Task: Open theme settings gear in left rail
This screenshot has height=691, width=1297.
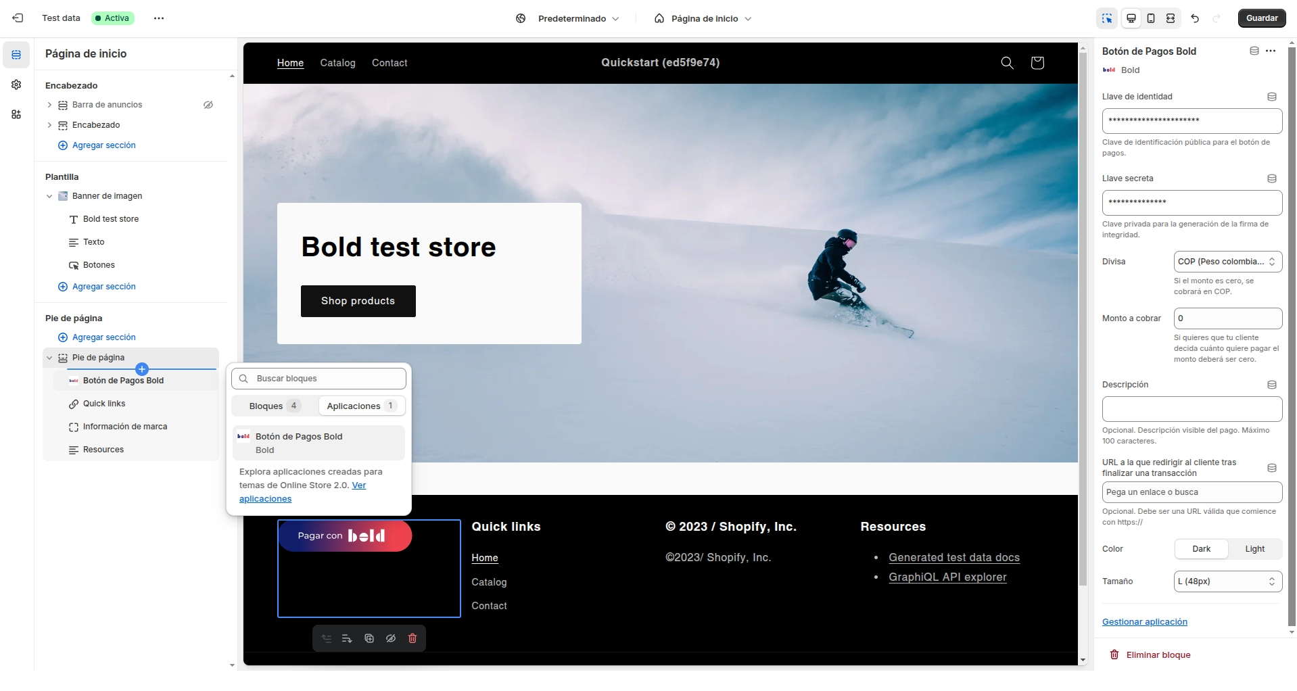Action: pos(16,85)
